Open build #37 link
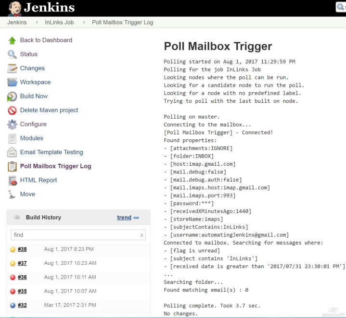Screen dimensions: 346x318 coord(22,263)
